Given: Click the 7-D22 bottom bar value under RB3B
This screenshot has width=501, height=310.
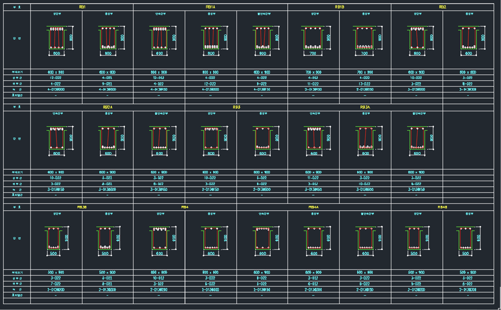Looking at the screenshot, I should 56,284.
